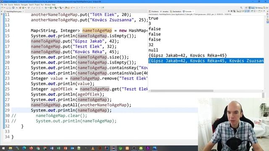
Task: Open Firefox from taskbar
Action: point(31,148)
